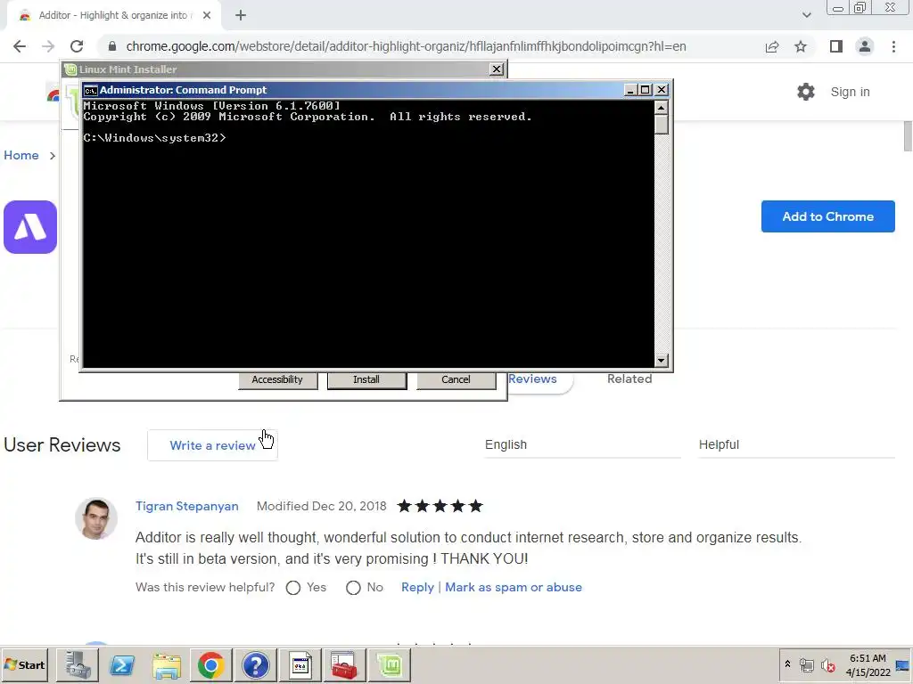Open Chrome profile avatar menu
913x684 pixels.
point(865,46)
